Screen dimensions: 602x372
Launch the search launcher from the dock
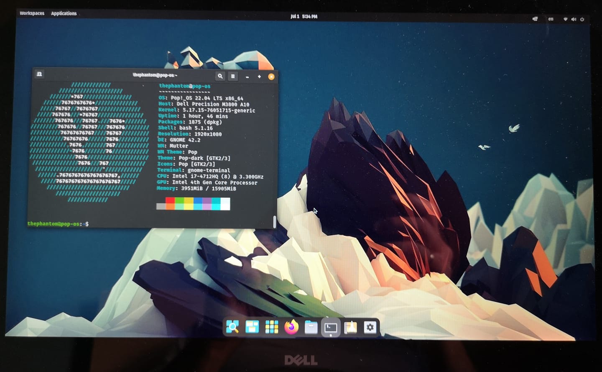point(232,327)
